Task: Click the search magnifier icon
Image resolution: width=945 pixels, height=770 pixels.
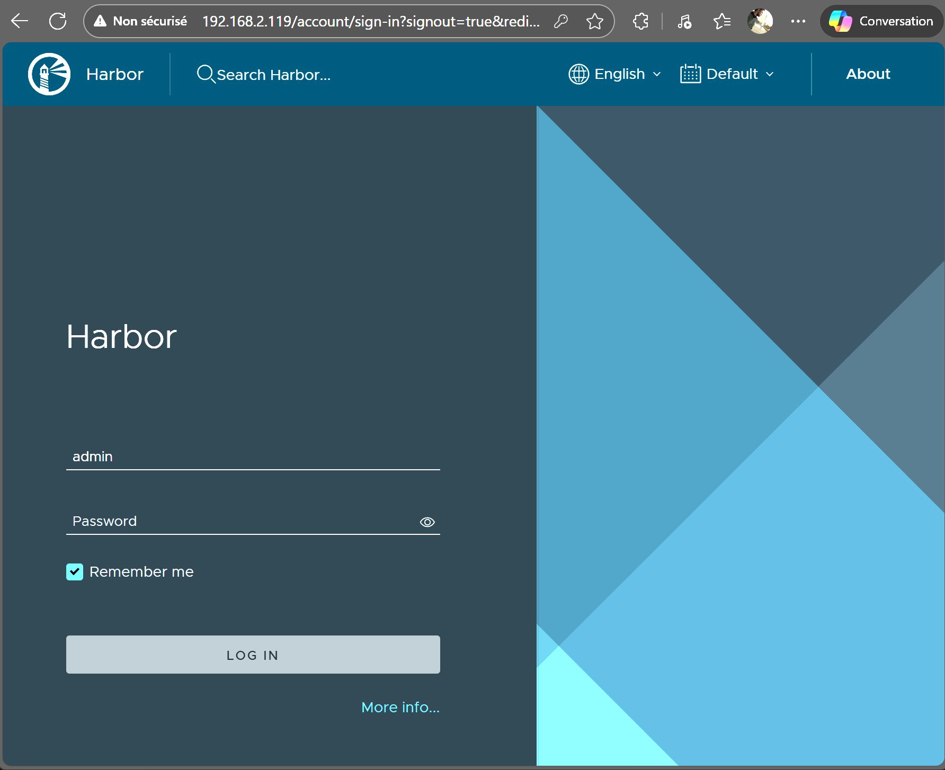Action: tap(205, 74)
